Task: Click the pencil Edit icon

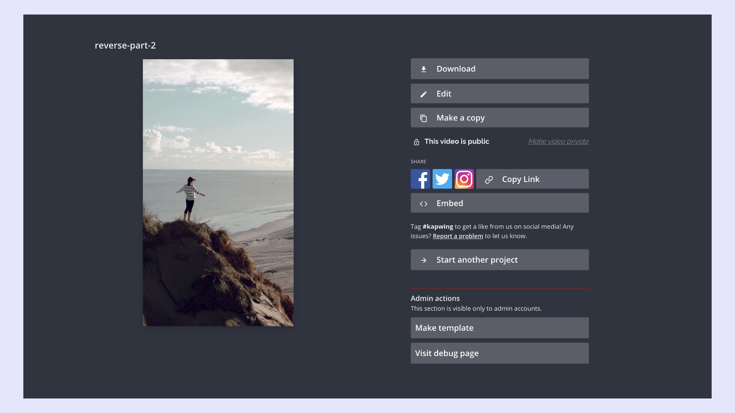Action: [x=423, y=94]
